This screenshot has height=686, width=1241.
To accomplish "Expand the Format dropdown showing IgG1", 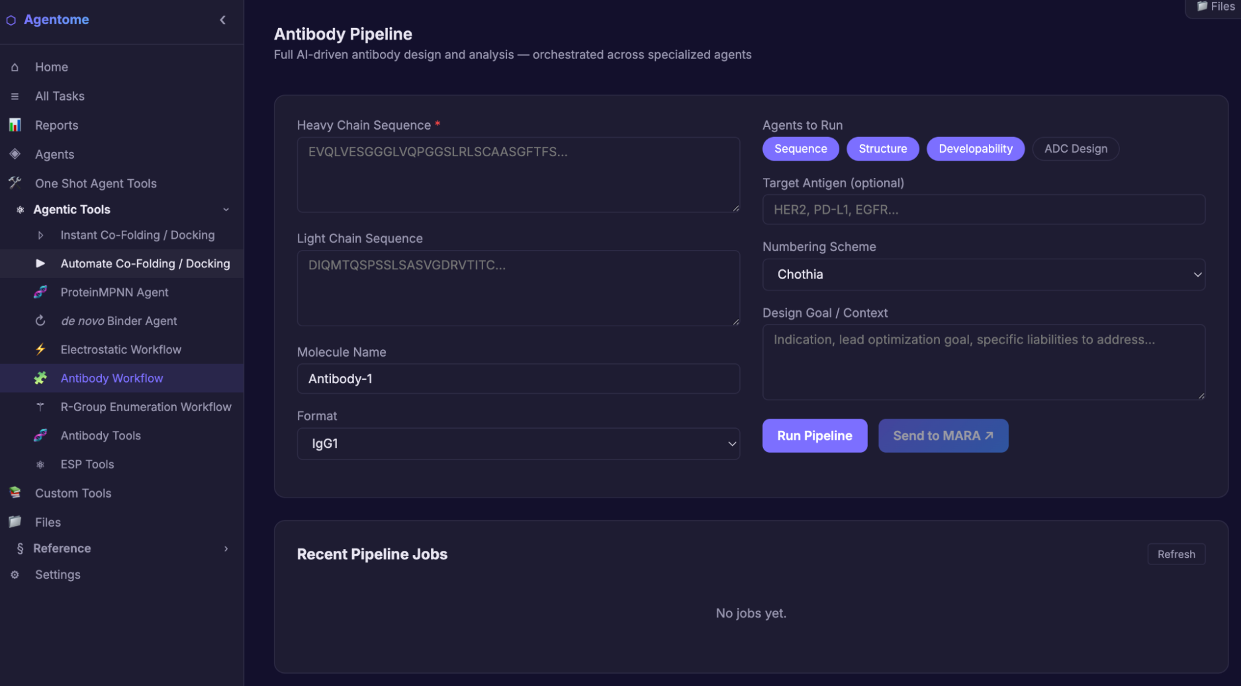I will click(518, 443).
